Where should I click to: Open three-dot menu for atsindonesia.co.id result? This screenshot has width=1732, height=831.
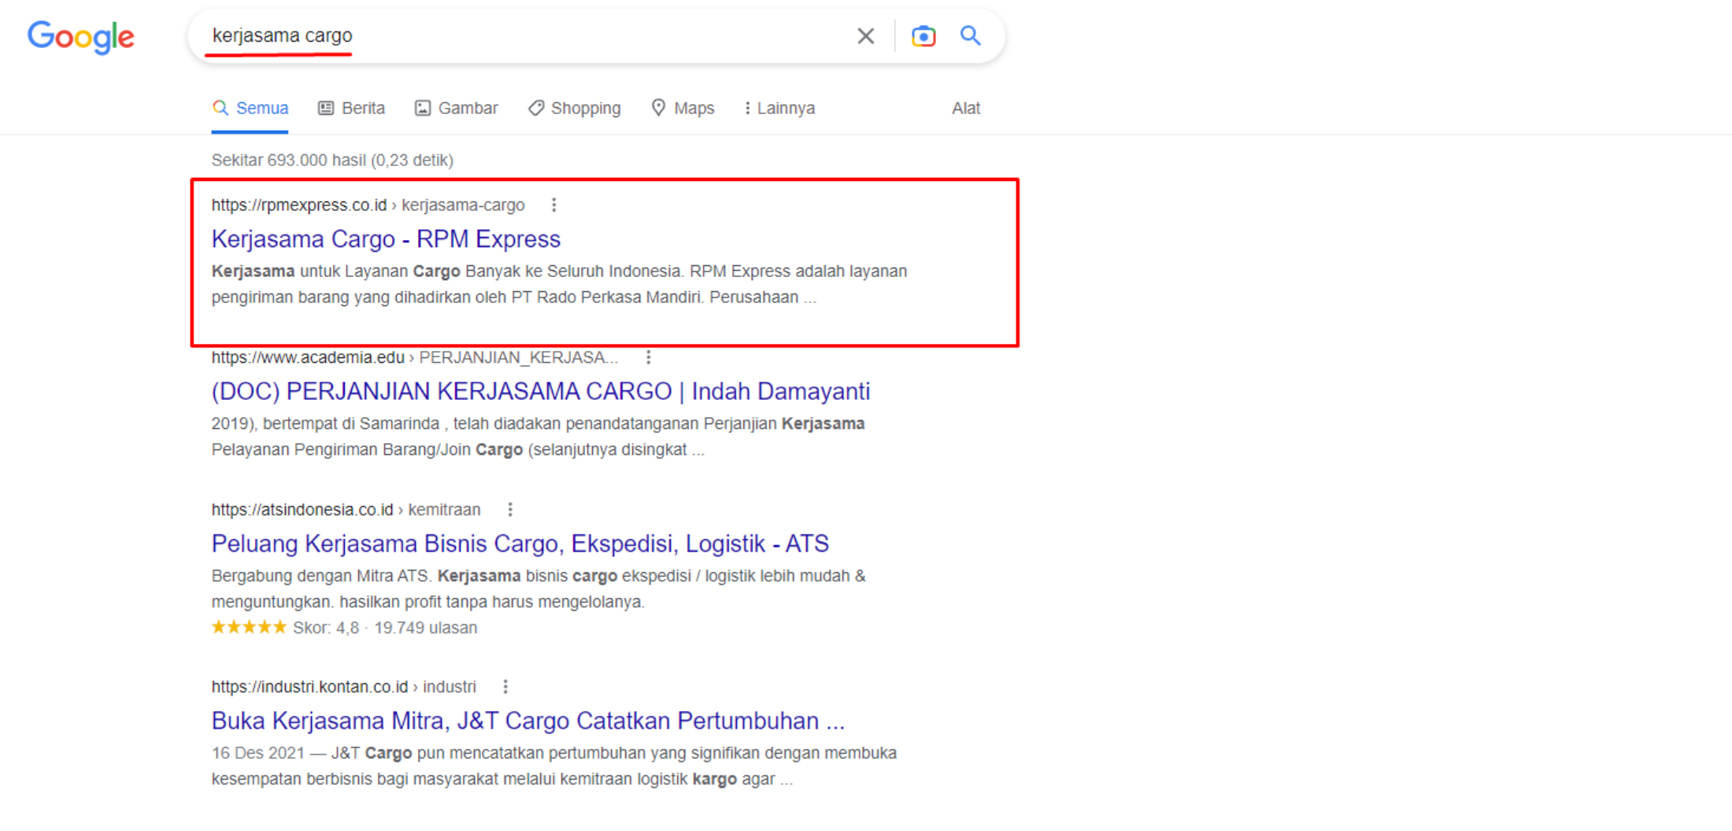[510, 510]
